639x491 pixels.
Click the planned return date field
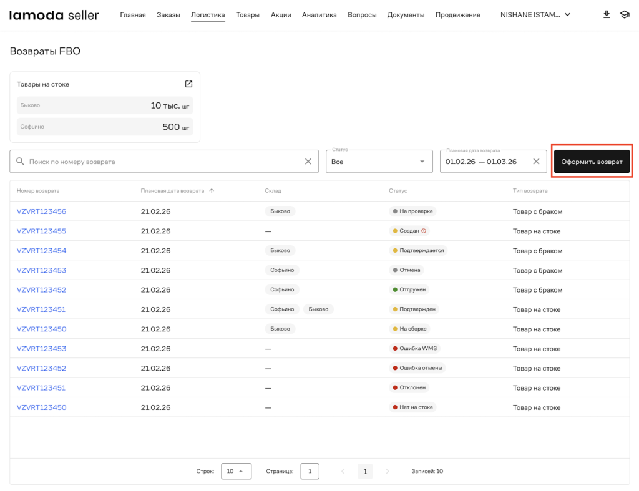(493, 162)
